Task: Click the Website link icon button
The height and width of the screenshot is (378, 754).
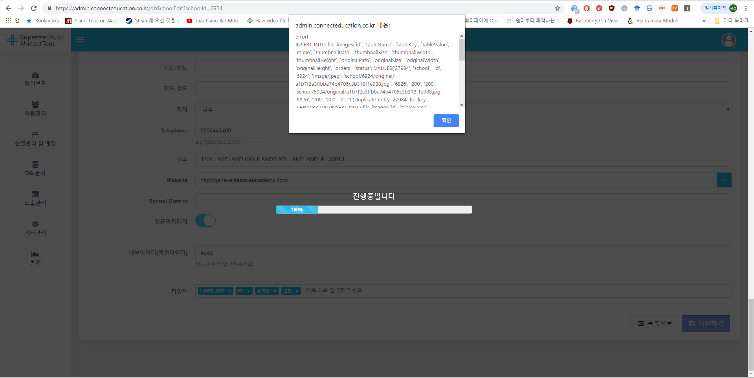Action: point(724,180)
